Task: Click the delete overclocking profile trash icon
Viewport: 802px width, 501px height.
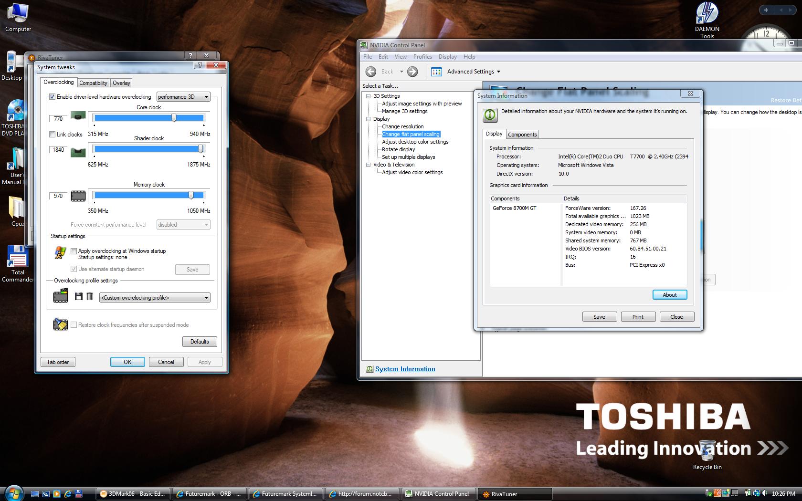Action: (x=90, y=297)
